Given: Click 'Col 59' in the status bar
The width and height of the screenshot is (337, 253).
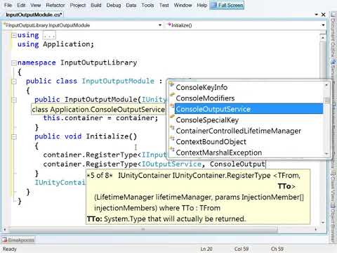Looking at the screenshot, I should pyautogui.click(x=241, y=249).
